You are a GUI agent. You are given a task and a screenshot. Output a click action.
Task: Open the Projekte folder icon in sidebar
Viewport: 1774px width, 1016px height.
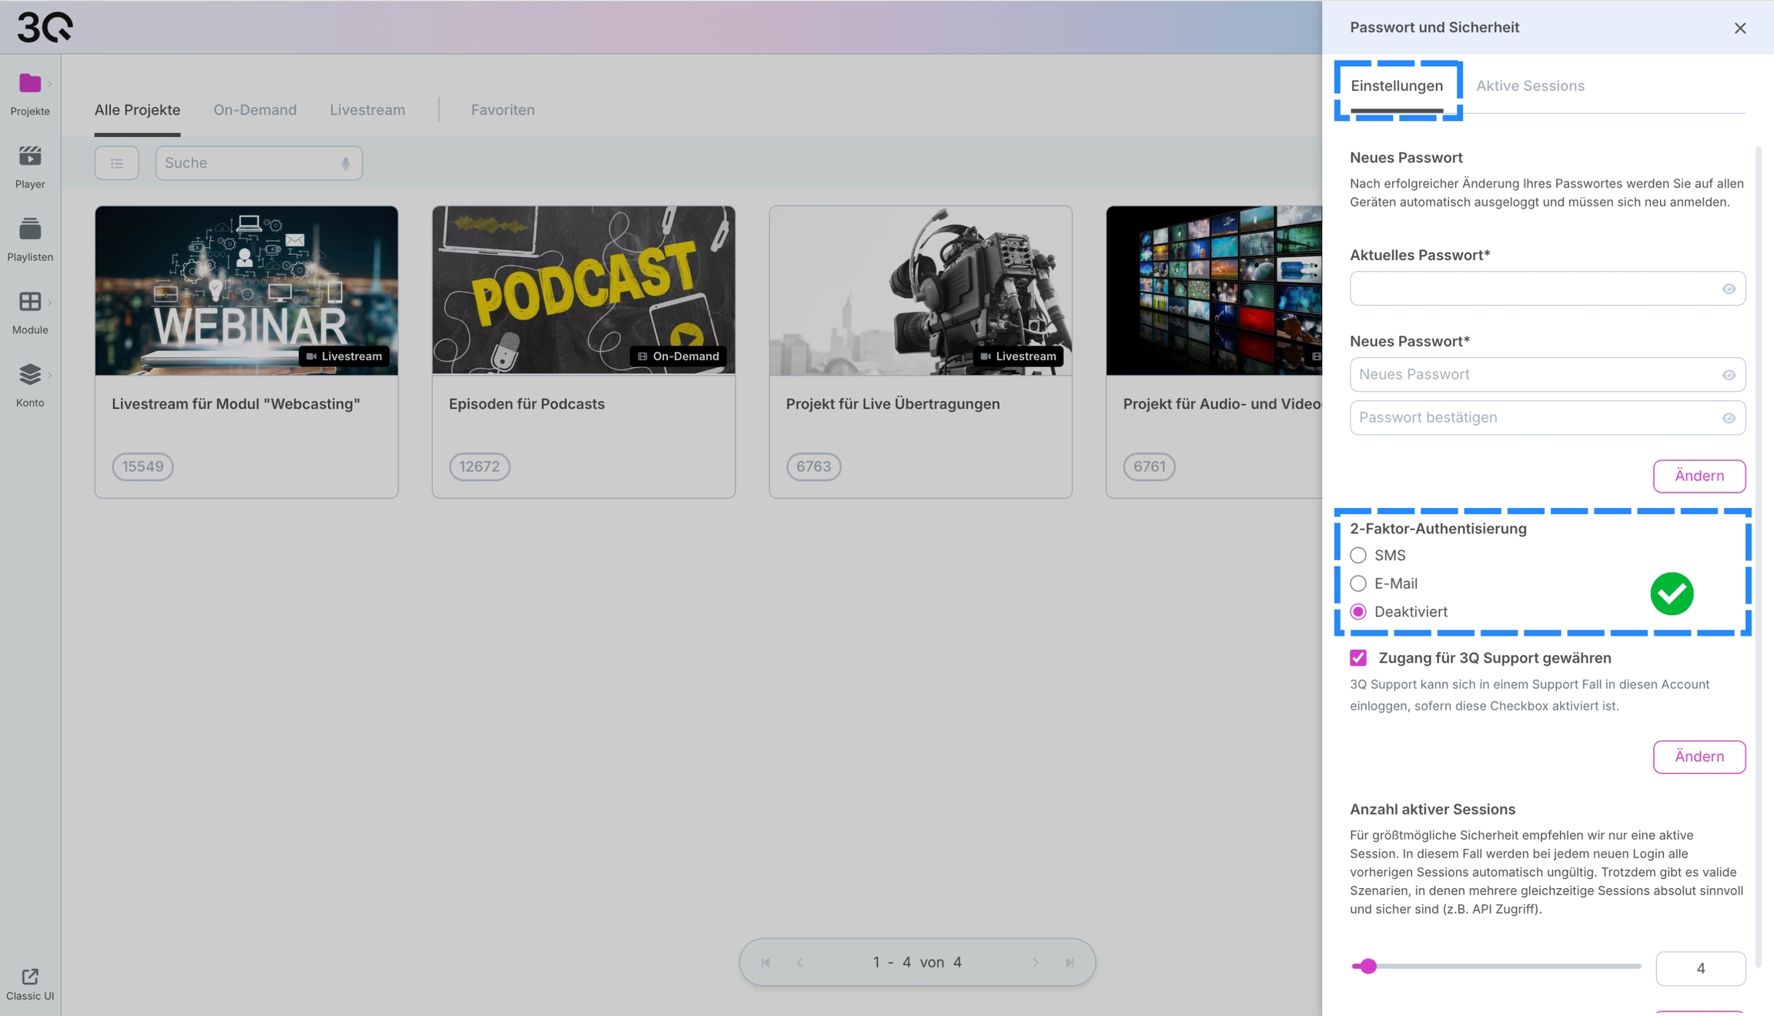pyautogui.click(x=30, y=83)
